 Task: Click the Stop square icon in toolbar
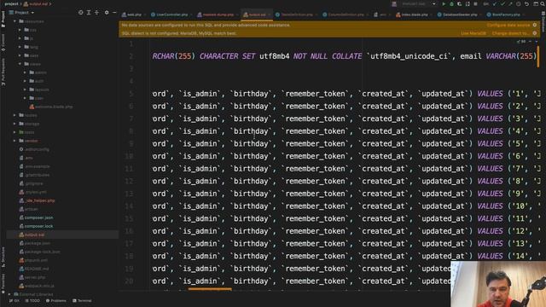[476, 4]
